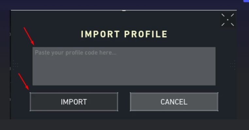Click the red arrow pointing at IMPORT

(24, 82)
